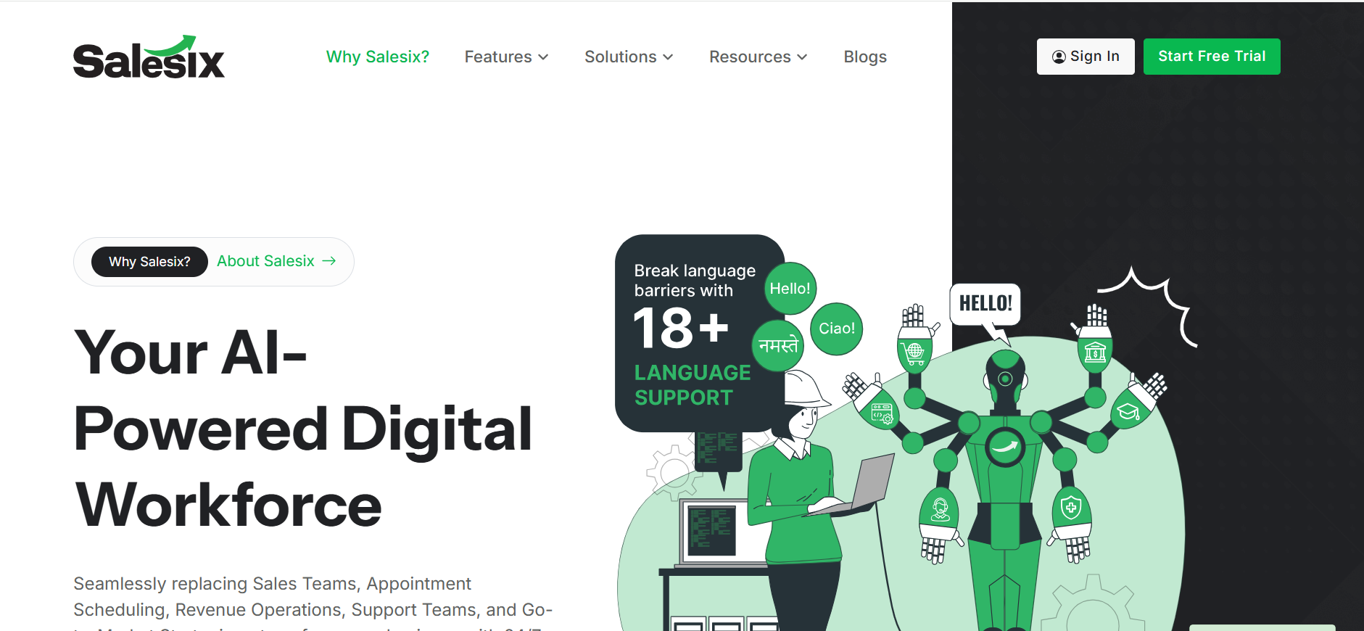1364x631 pixels.
Task: Expand the Resources dropdown chevron
Action: coord(802,57)
